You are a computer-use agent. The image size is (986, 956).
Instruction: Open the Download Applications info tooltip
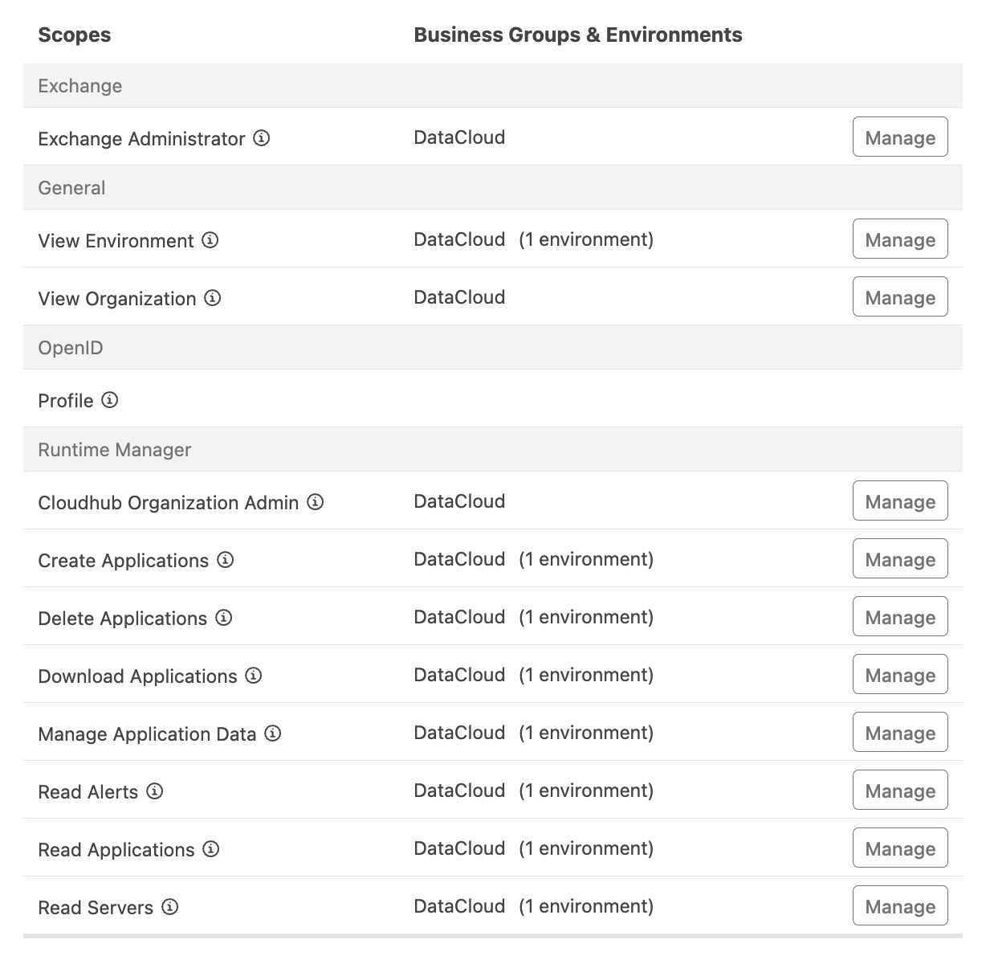[x=253, y=676]
